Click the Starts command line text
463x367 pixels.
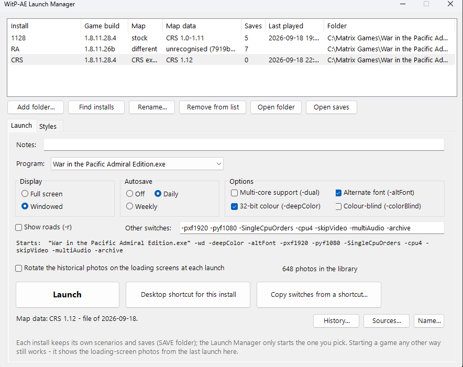pyautogui.click(x=223, y=247)
